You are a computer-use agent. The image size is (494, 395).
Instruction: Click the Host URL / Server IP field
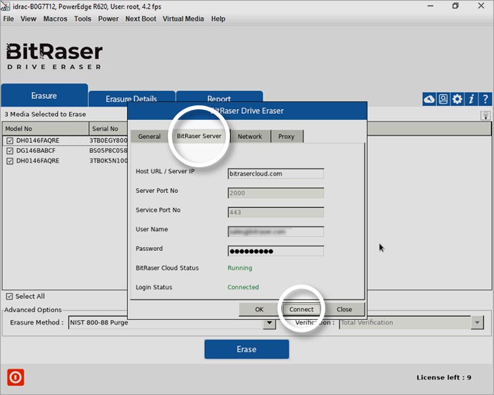coord(276,174)
